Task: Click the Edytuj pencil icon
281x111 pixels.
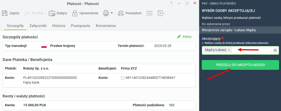Action: (179, 37)
